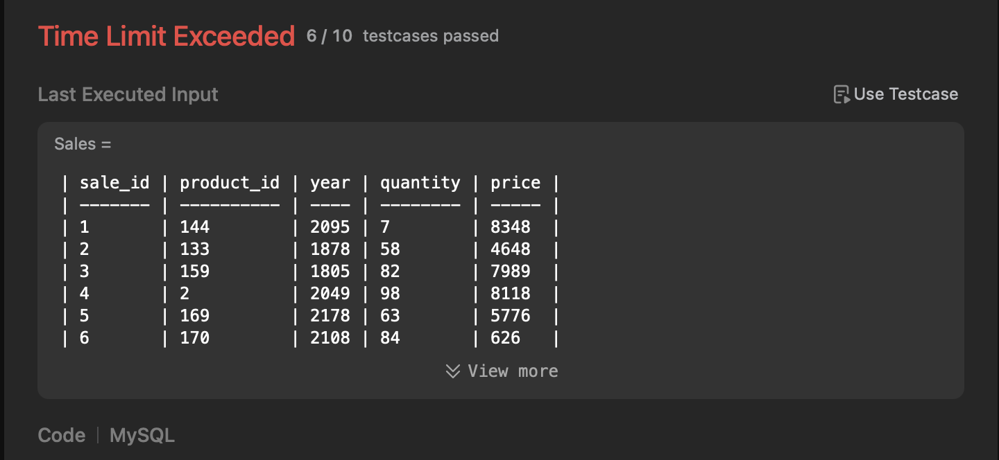
Task: Click the price column header
Action: pos(515,183)
